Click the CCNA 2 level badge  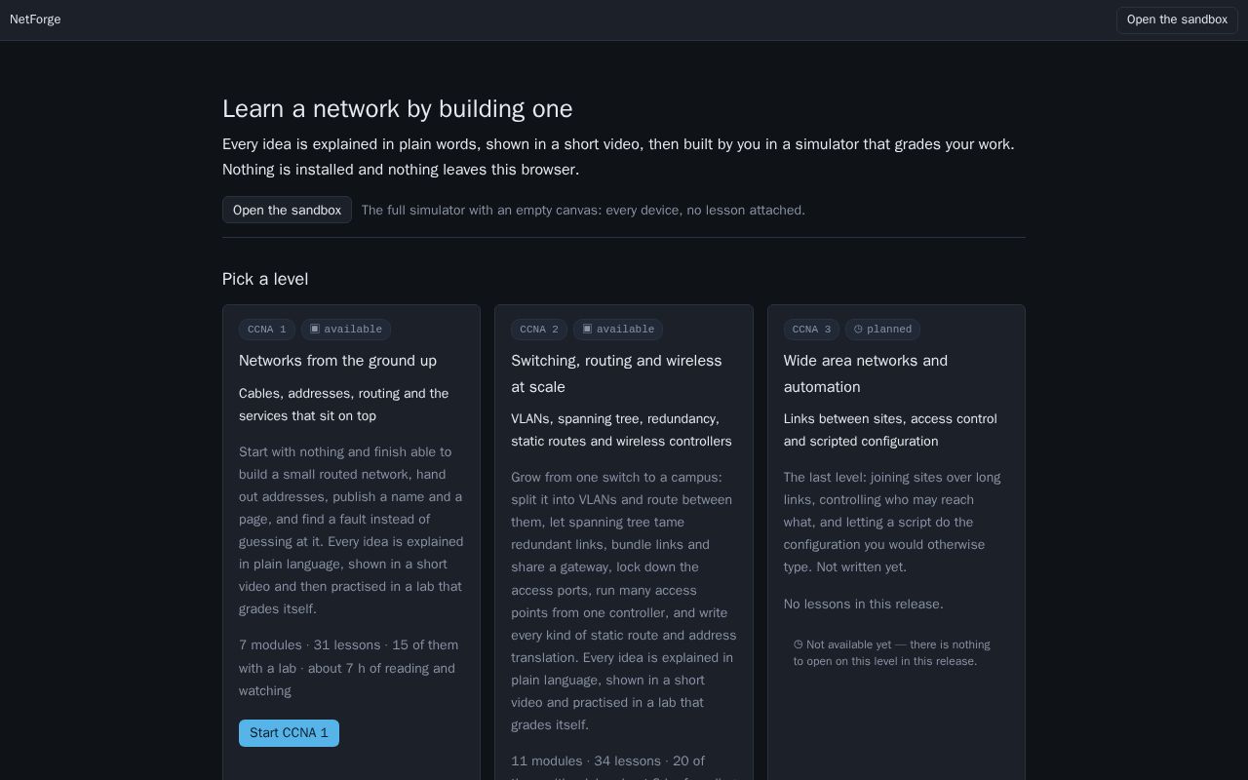click(x=539, y=330)
